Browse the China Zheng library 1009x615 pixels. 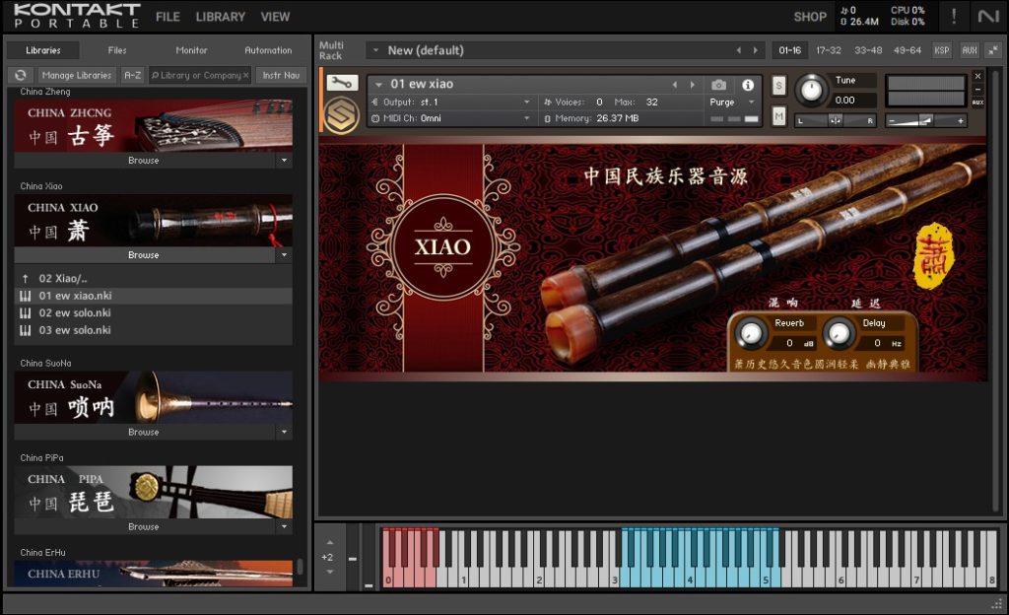point(144,161)
